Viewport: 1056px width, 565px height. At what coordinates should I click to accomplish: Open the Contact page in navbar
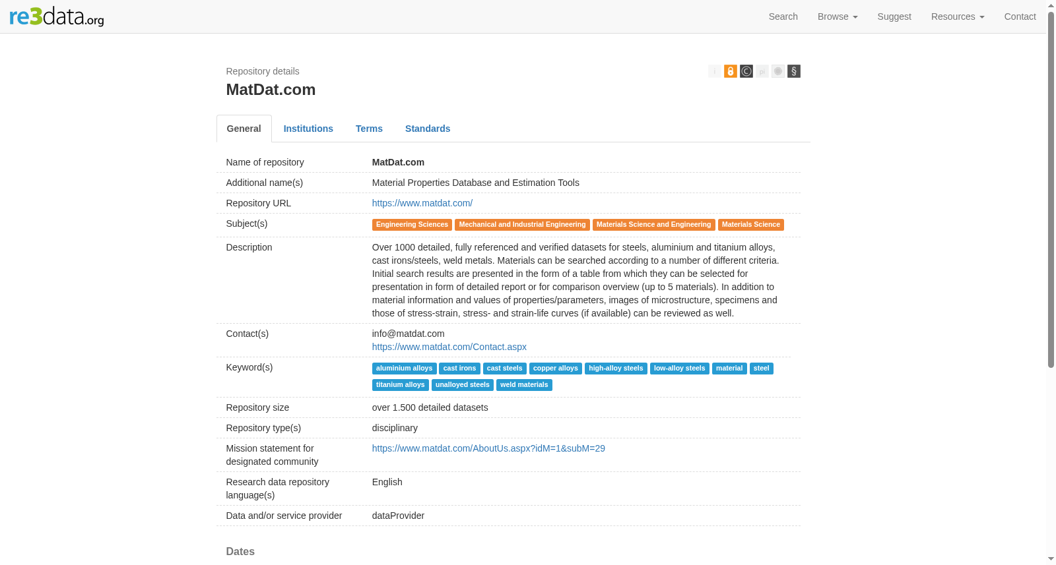pos(1020,16)
